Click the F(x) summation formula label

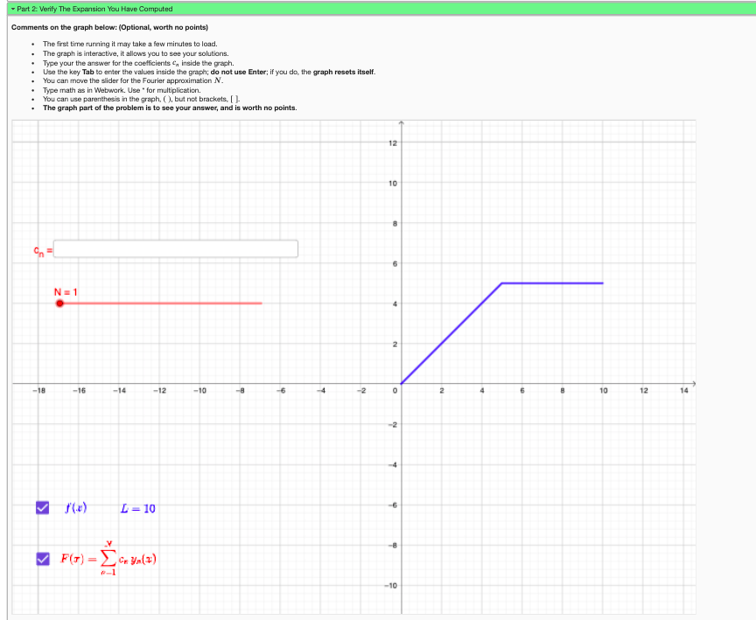(x=108, y=558)
